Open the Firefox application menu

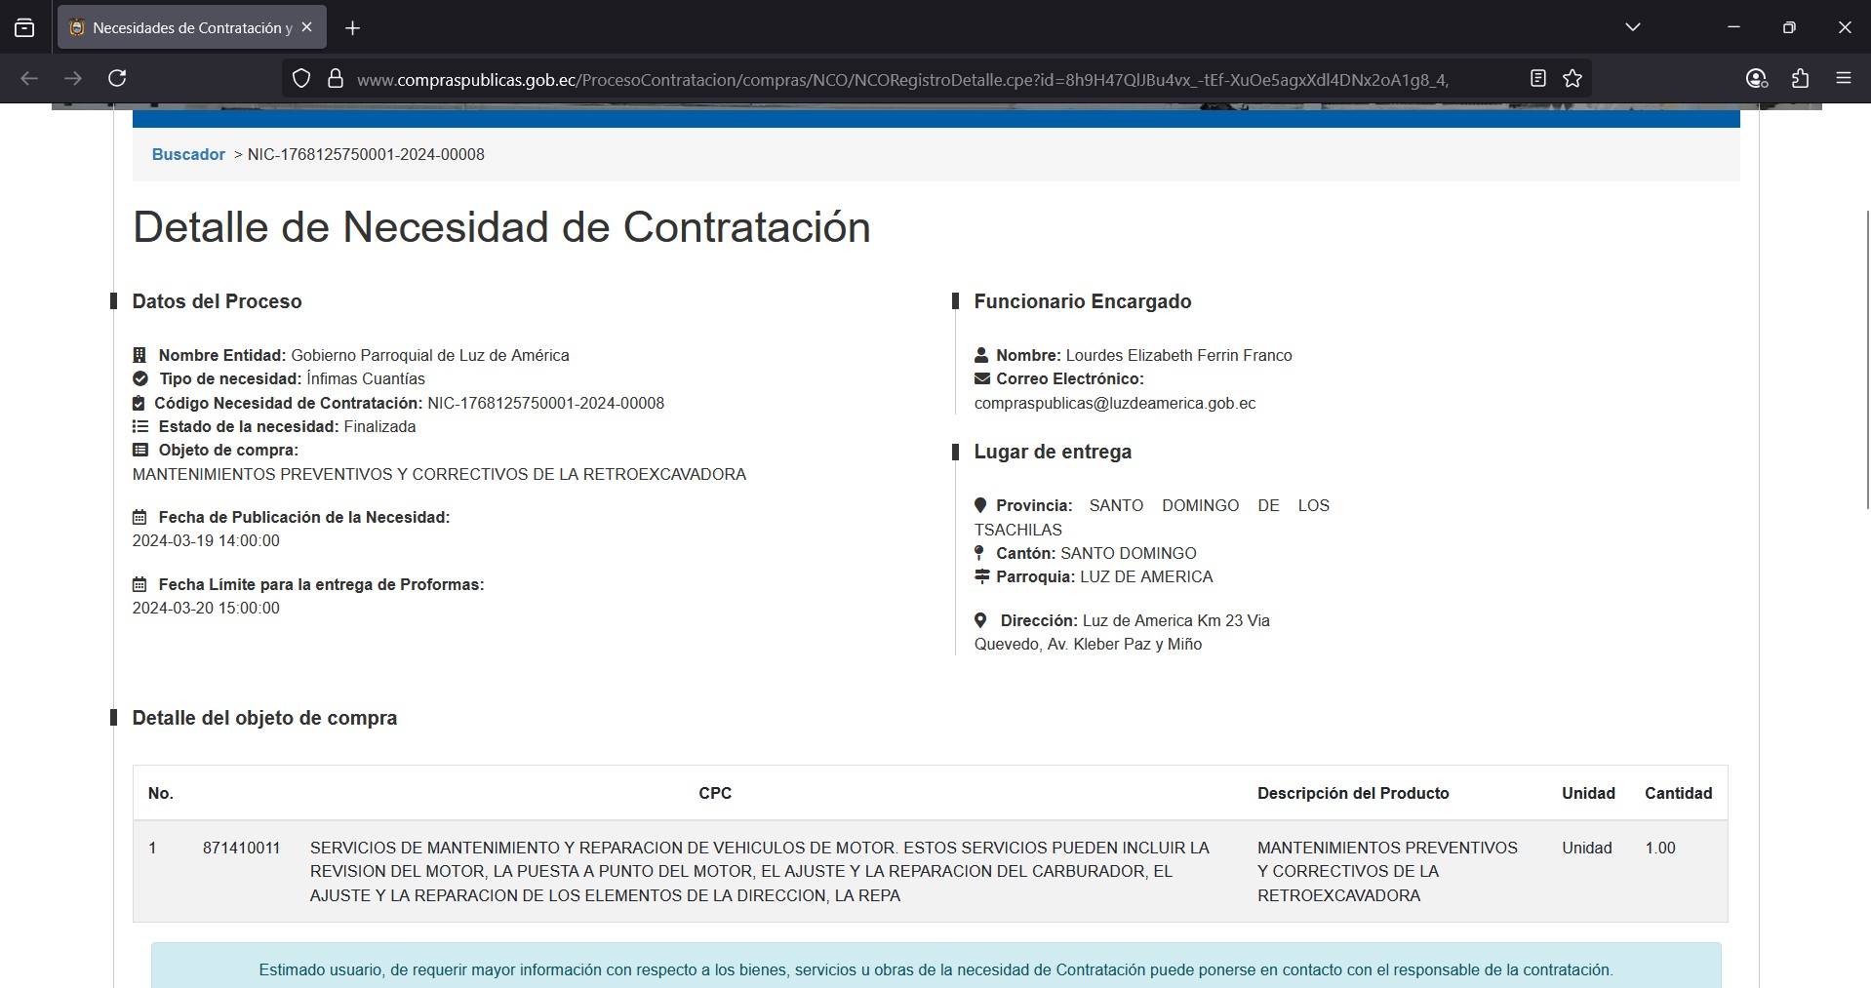[x=1844, y=78]
